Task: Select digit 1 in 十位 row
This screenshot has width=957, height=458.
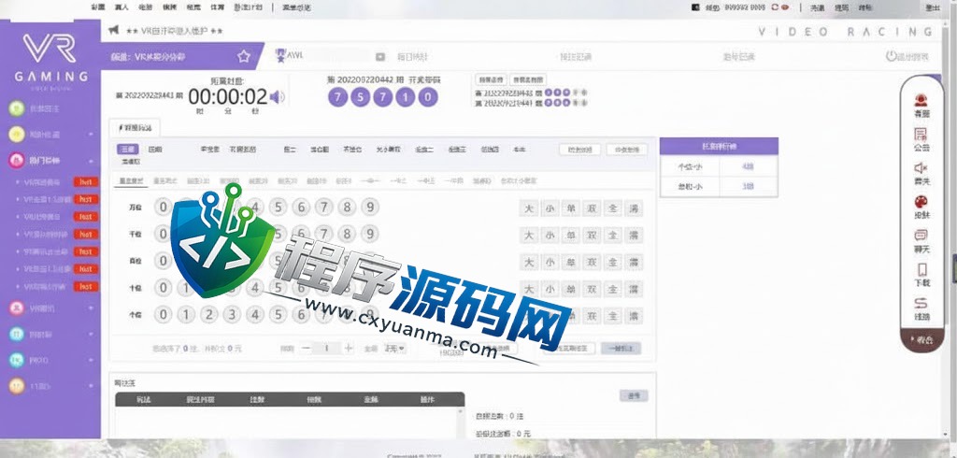Action: 186,288
